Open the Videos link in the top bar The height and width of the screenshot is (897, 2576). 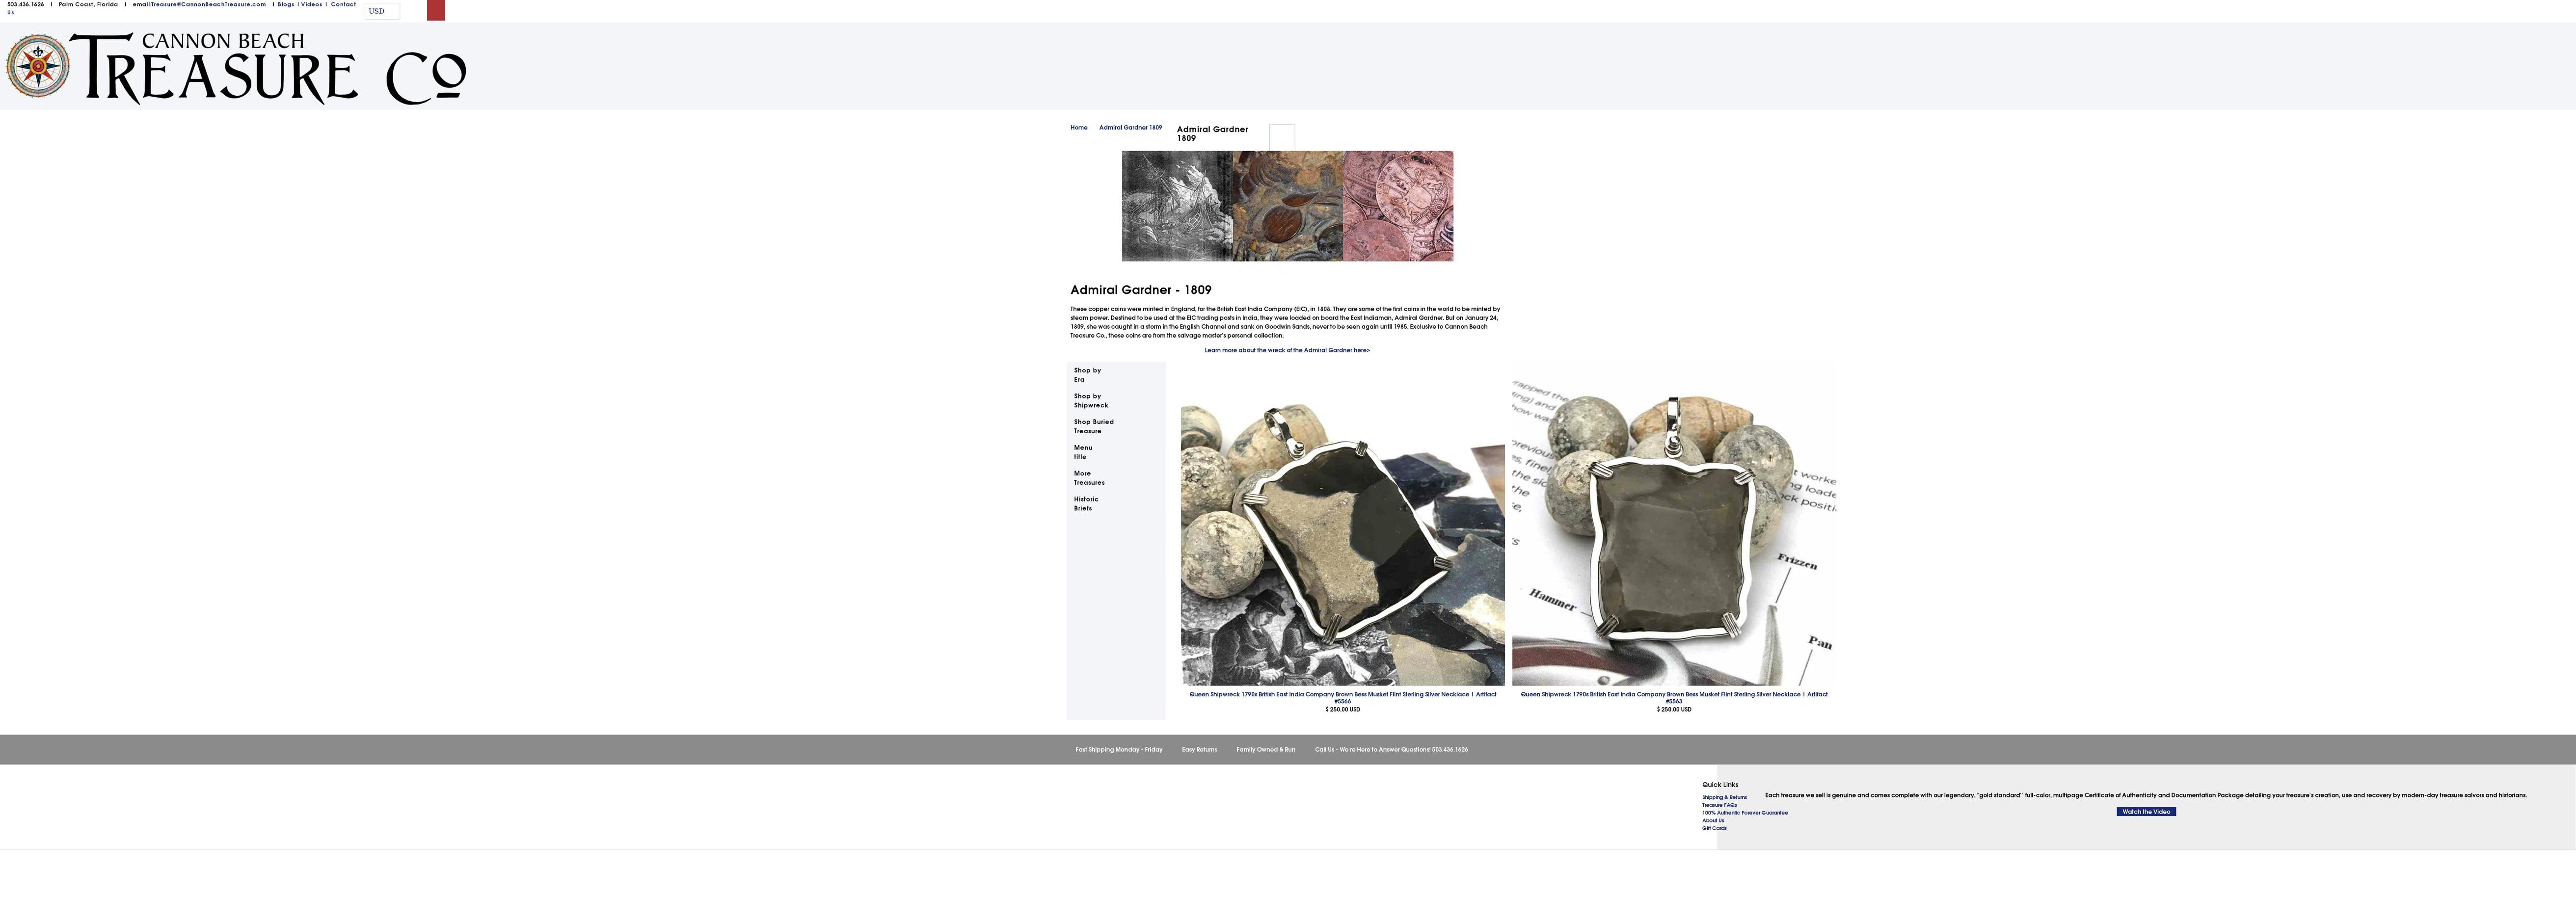click(x=312, y=4)
